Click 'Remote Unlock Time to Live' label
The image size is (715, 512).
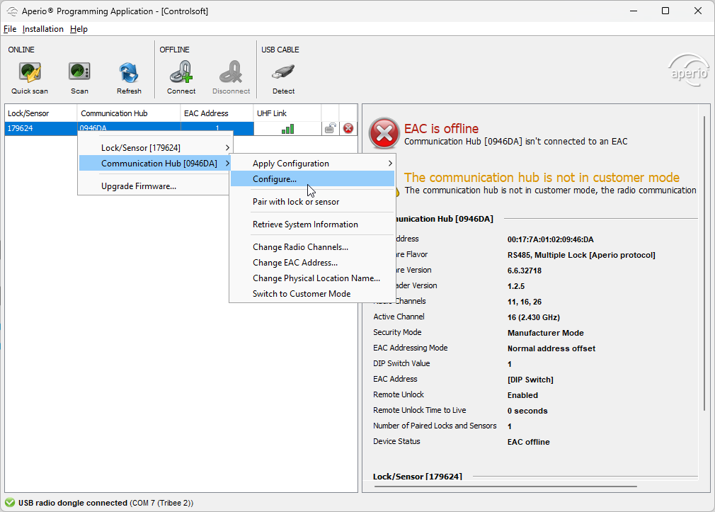click(420, 410)
